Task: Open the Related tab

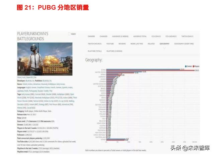Action: pos(151,44)
